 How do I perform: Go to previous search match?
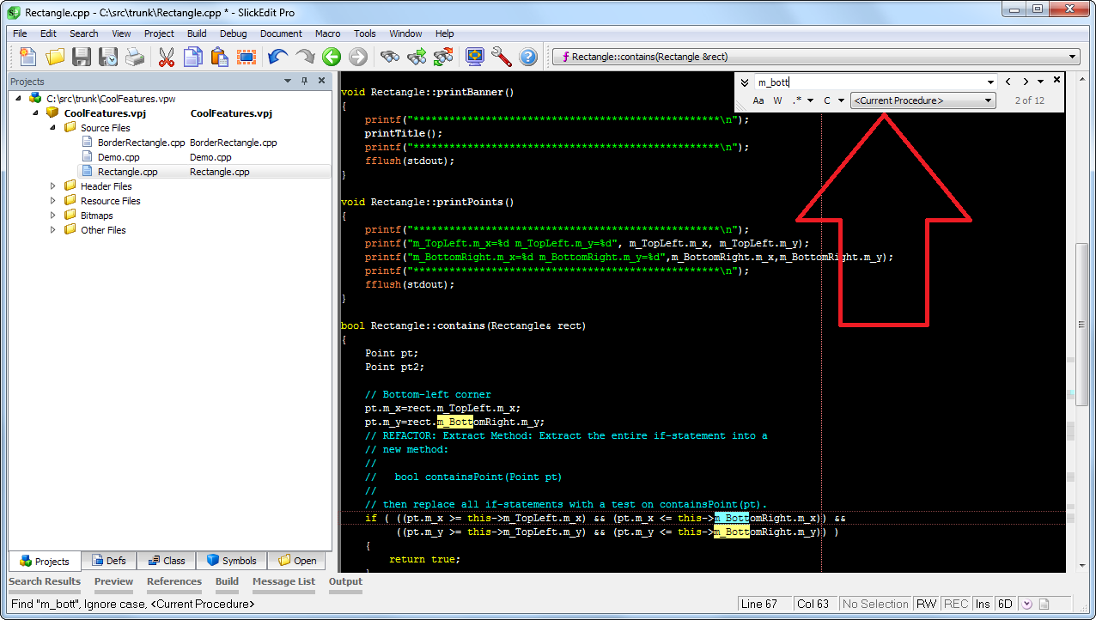pos(1008,82)
